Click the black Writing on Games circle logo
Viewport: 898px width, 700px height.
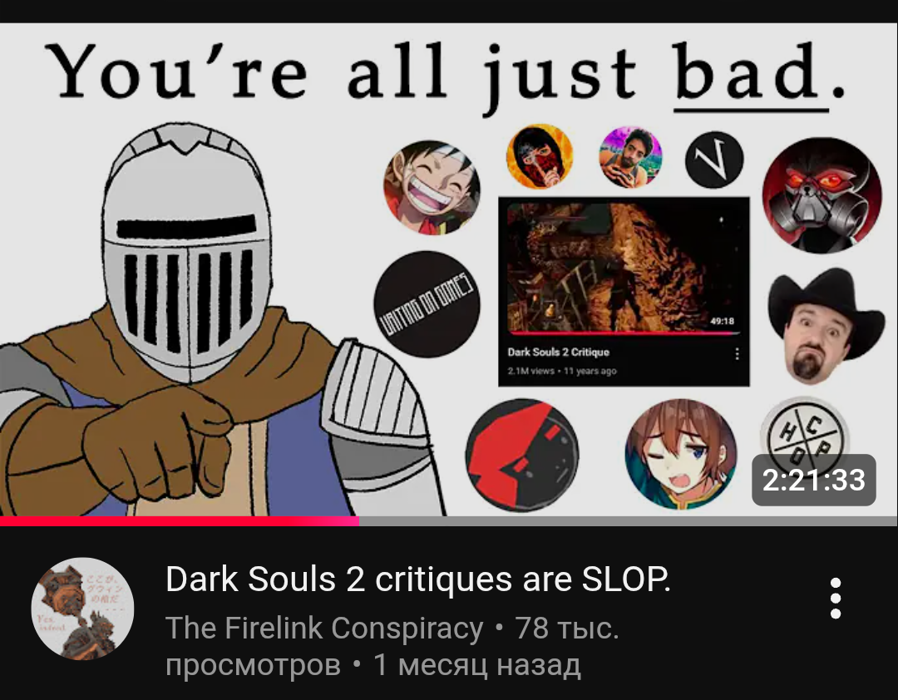(427, 303)
